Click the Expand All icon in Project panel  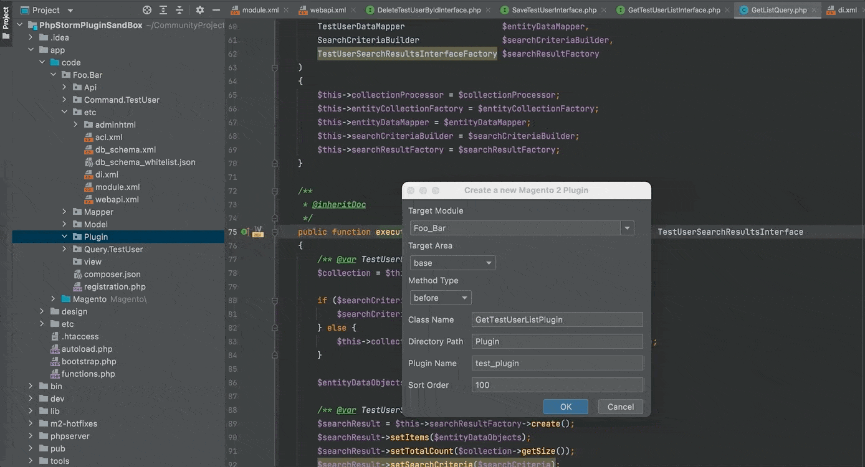163,10
